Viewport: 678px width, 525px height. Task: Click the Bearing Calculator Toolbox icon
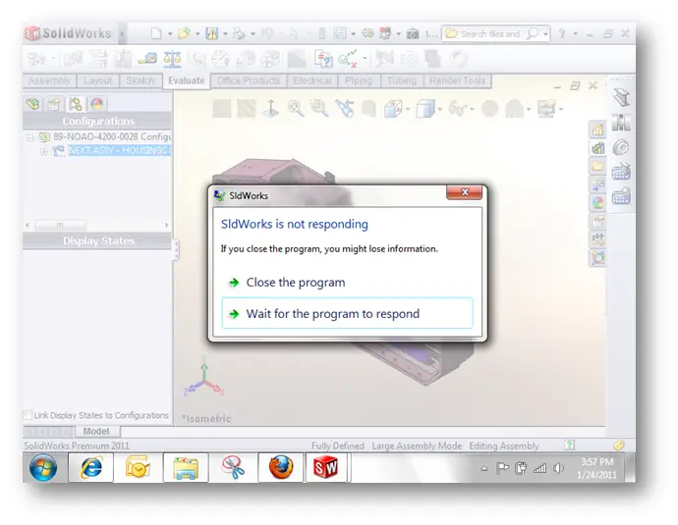tap(621, 196)
